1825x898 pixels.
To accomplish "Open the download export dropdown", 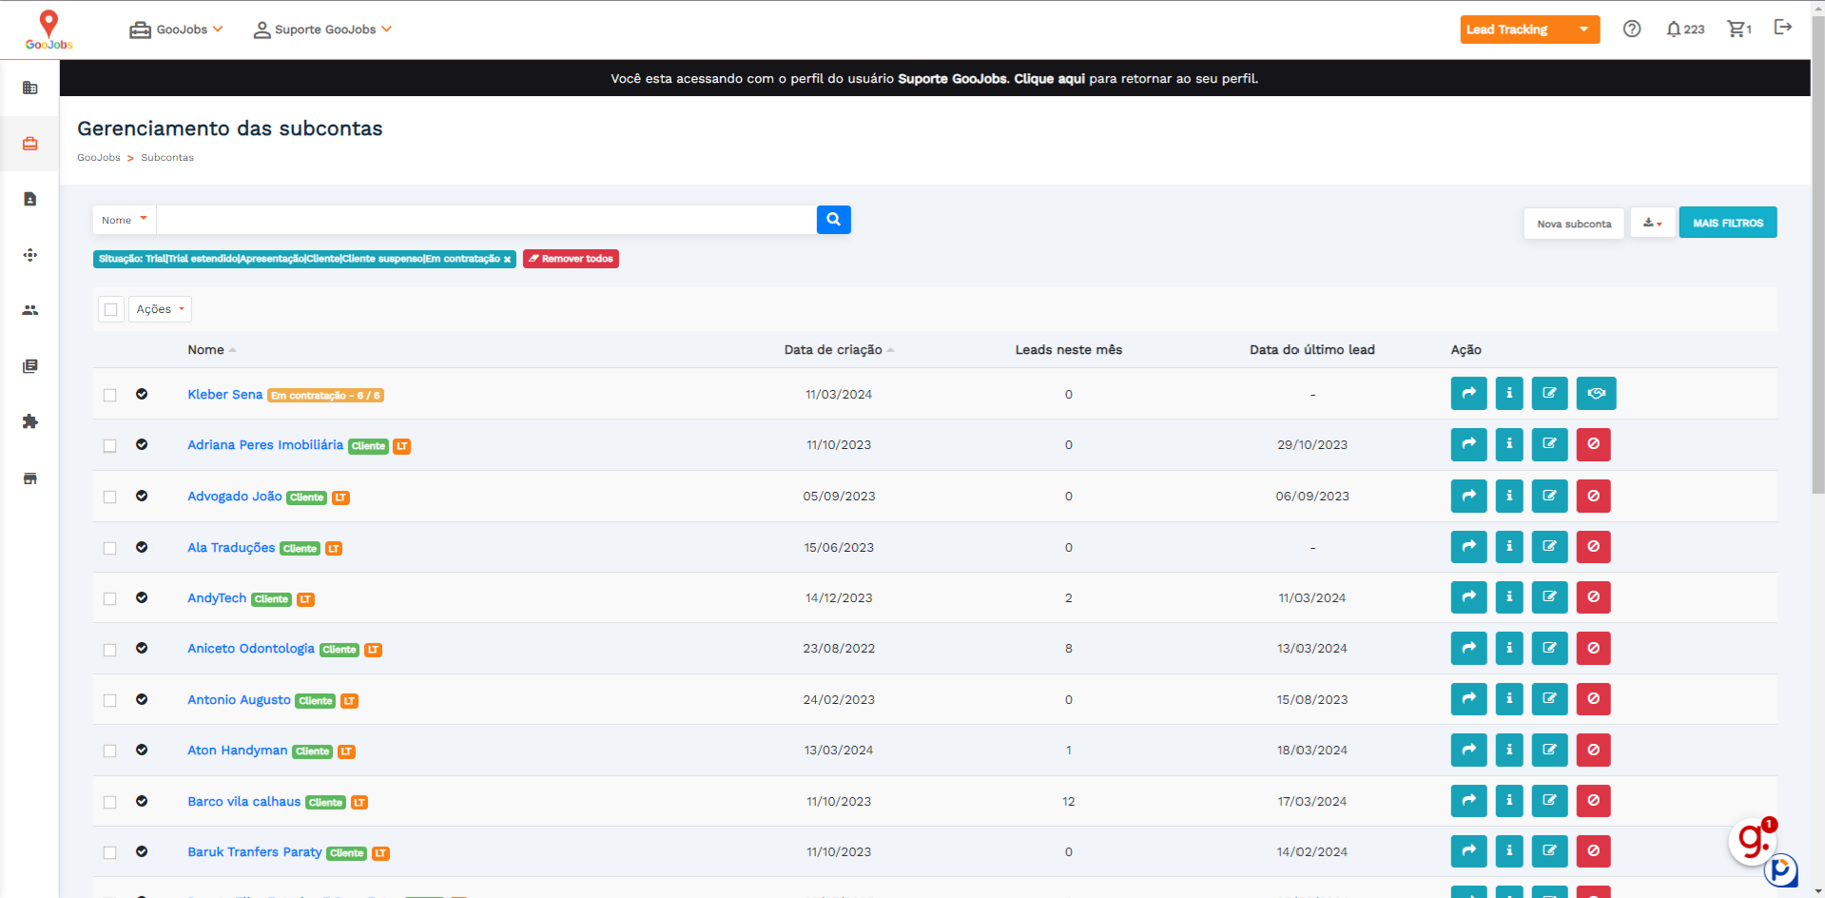I will point(1652,223).
